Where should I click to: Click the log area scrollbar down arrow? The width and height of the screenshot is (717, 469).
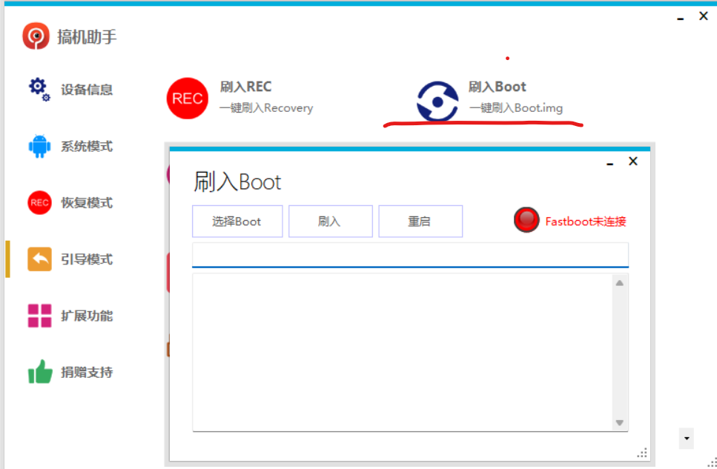[x=620, y=422]
